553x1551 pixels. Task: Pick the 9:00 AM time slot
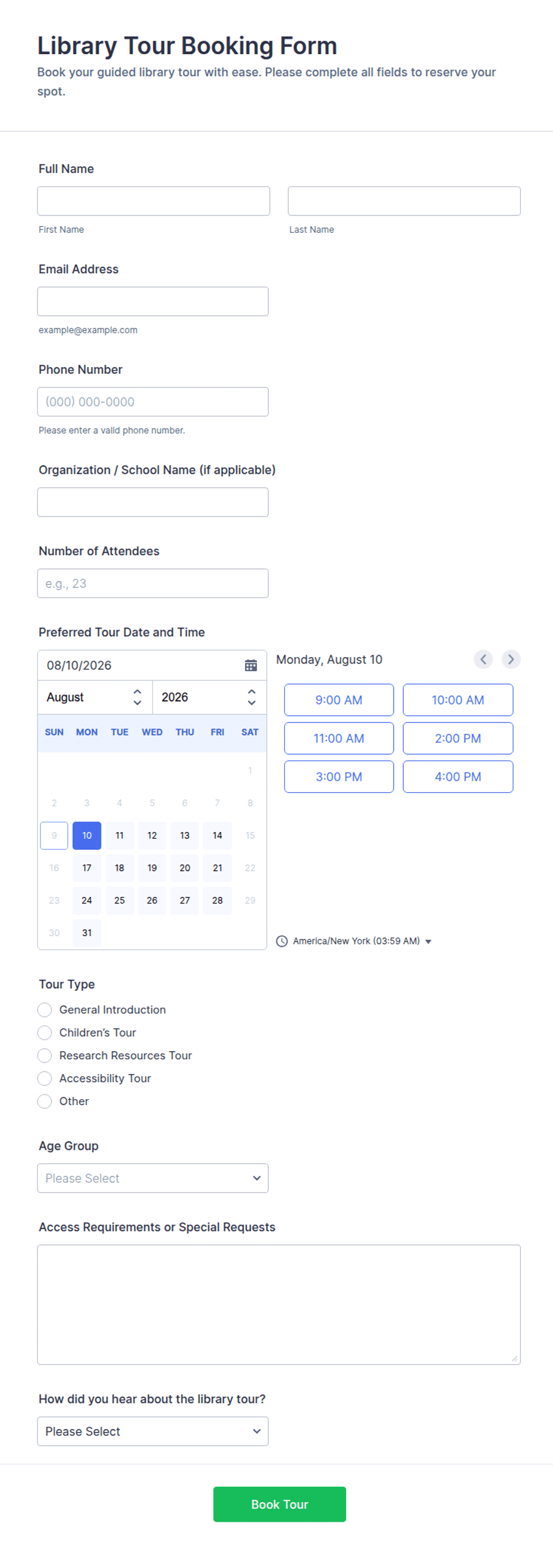(339, 700)
